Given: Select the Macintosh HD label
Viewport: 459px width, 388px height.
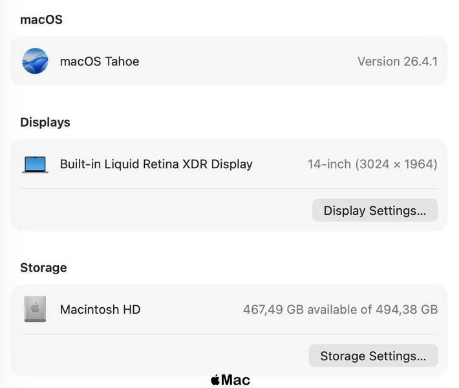Looking at the screenshot, I should pyautogui.click(x=100, y=310).
